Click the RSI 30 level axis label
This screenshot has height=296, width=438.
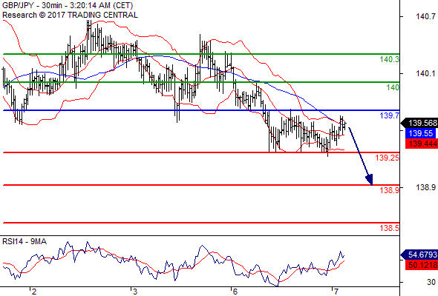pyautogui.click(x=431, y=282)
